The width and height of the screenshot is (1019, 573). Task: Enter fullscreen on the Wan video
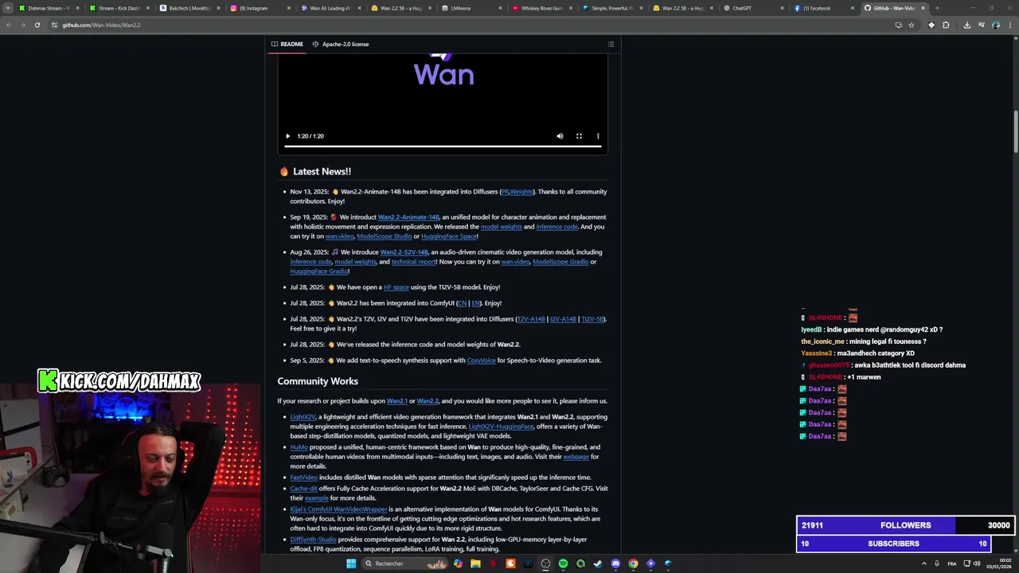579,136
